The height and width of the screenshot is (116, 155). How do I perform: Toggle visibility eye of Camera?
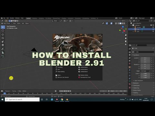click(x=153, y=27)
